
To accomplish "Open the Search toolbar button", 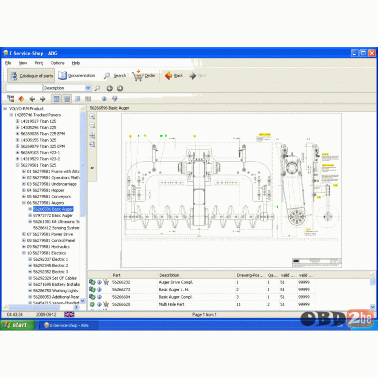I will click(115, 76).
